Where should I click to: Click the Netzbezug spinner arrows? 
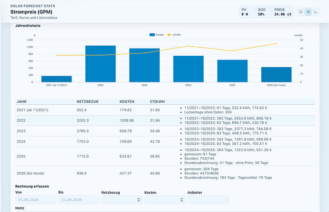click(138, 200)
